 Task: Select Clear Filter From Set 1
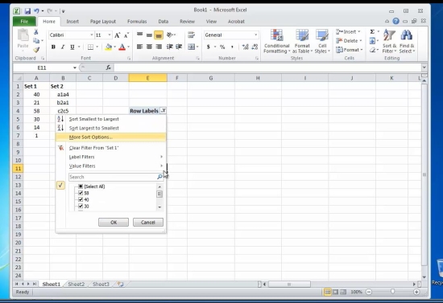(111, 148)
